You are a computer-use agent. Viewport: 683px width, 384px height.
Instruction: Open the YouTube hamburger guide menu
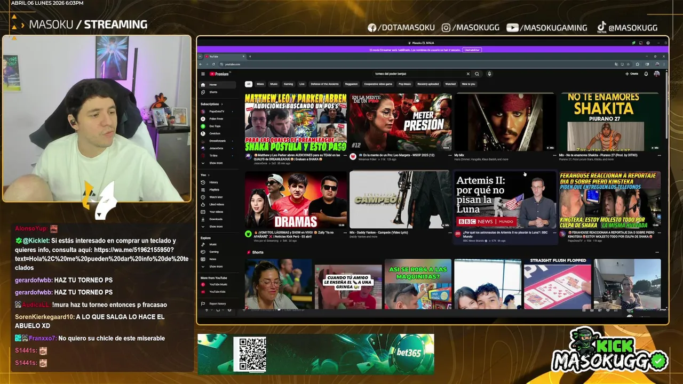(203, 74)
